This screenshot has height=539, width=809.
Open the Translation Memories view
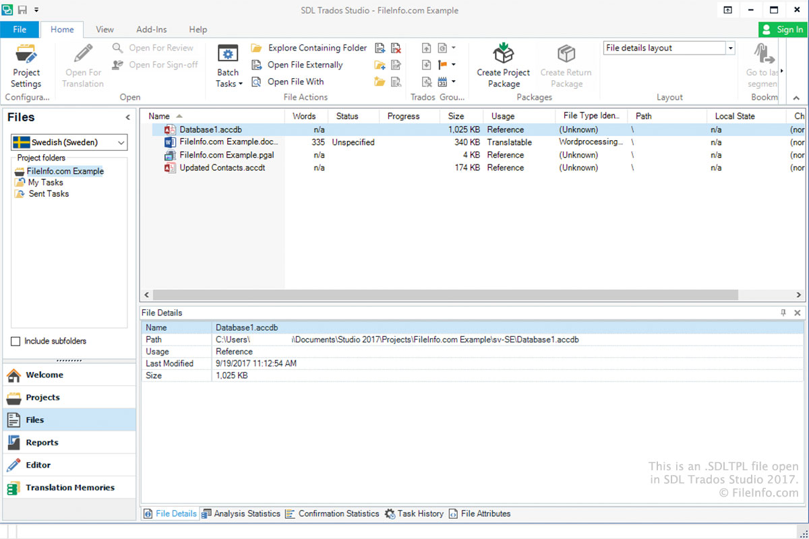click(x=69, y=488)
